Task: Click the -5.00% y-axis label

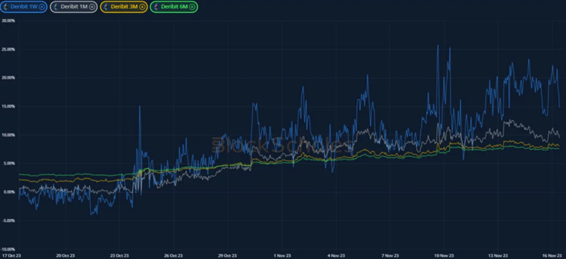Action: [8, 221]
